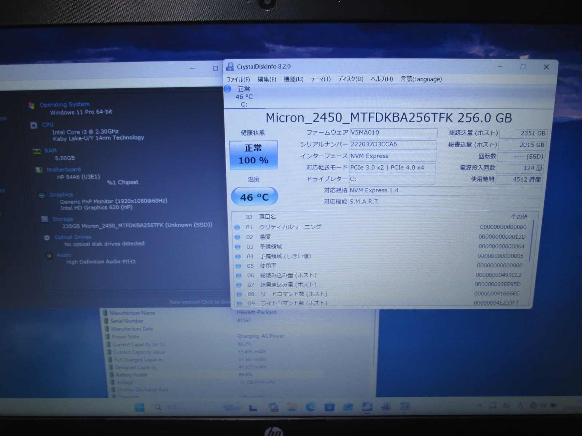Click the Operating System link in Speccy

tap(64, 105)
